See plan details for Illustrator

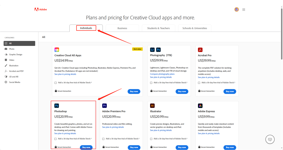coord(161,130)
